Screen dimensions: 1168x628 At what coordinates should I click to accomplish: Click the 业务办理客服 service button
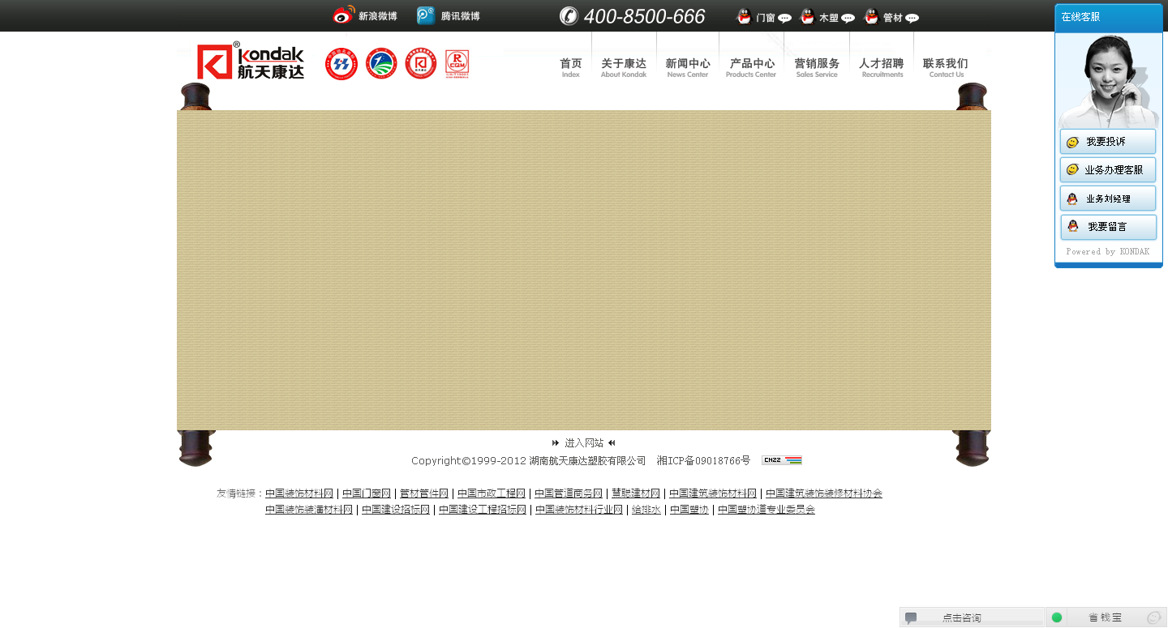(1107, 170)
